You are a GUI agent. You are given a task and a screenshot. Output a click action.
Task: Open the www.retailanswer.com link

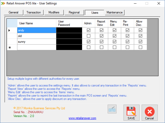[x=82, y=118]
